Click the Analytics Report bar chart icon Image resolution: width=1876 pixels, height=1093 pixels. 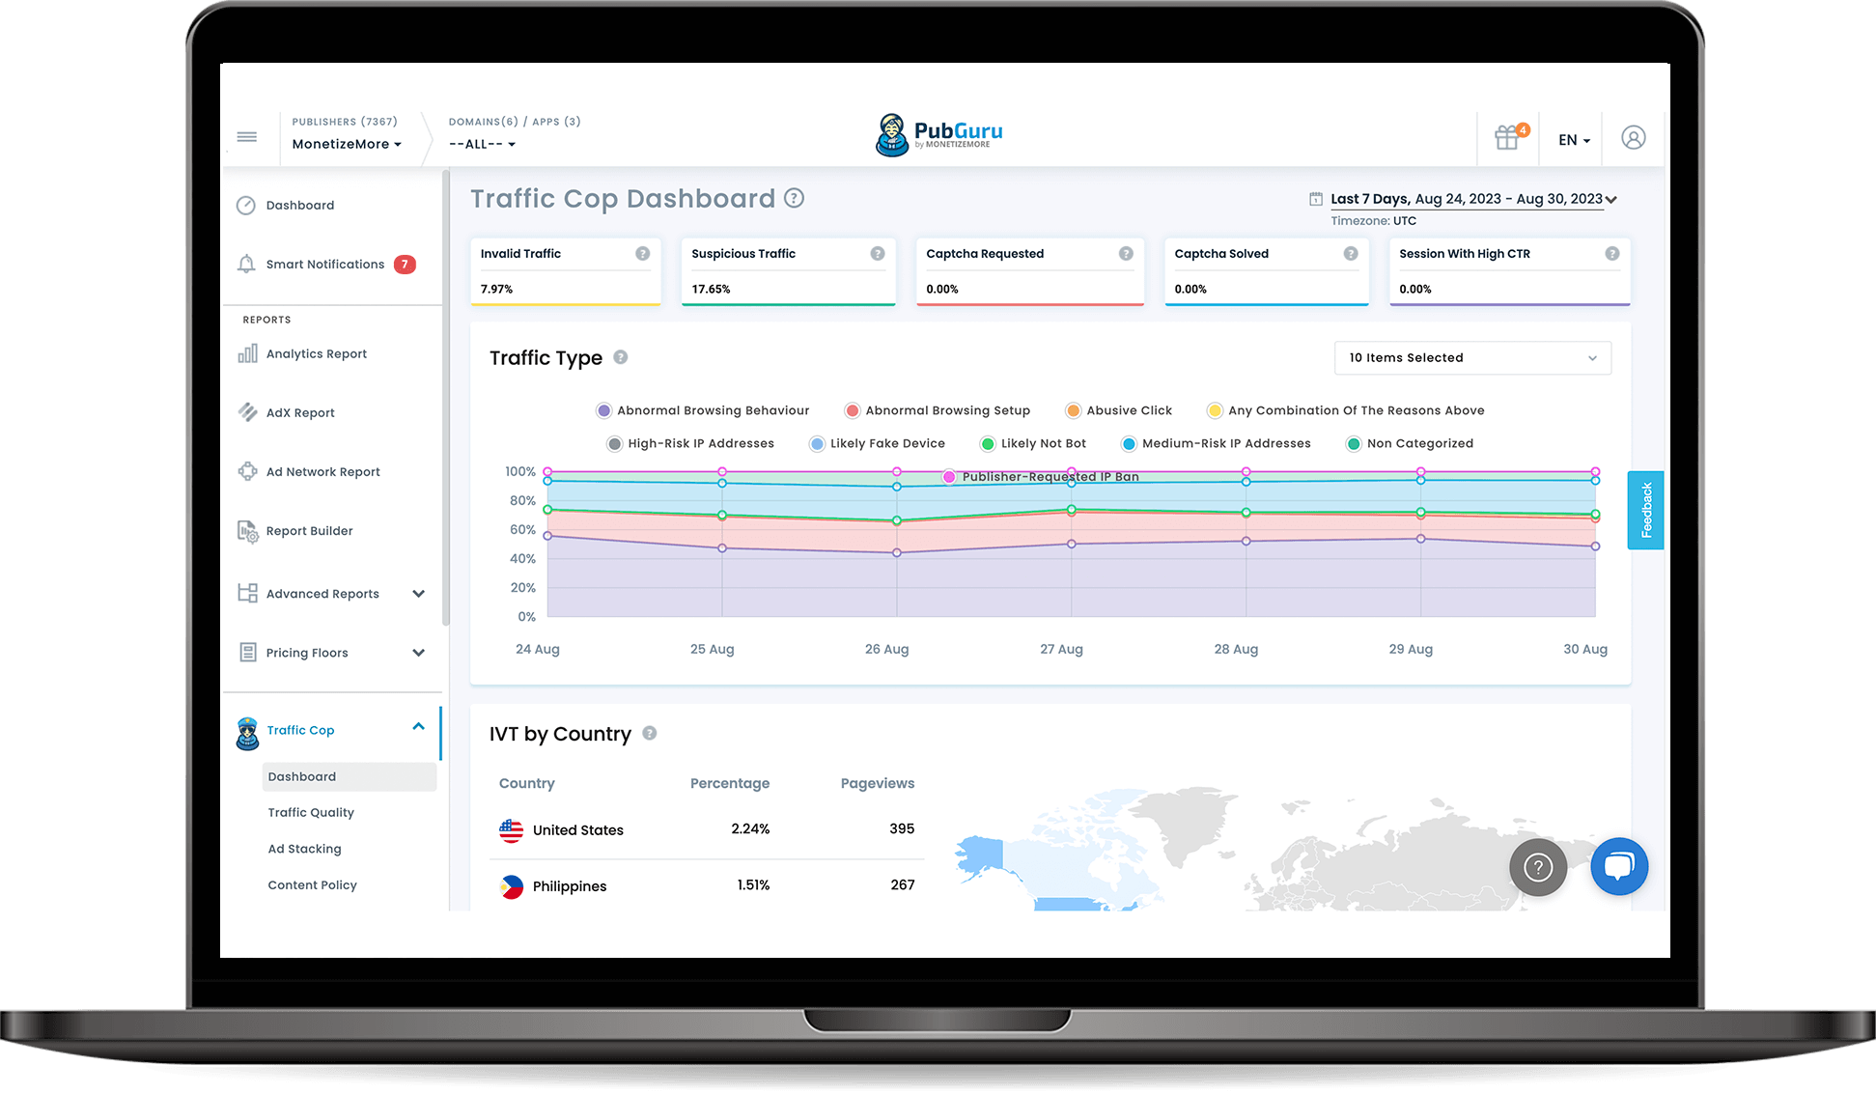247,353
